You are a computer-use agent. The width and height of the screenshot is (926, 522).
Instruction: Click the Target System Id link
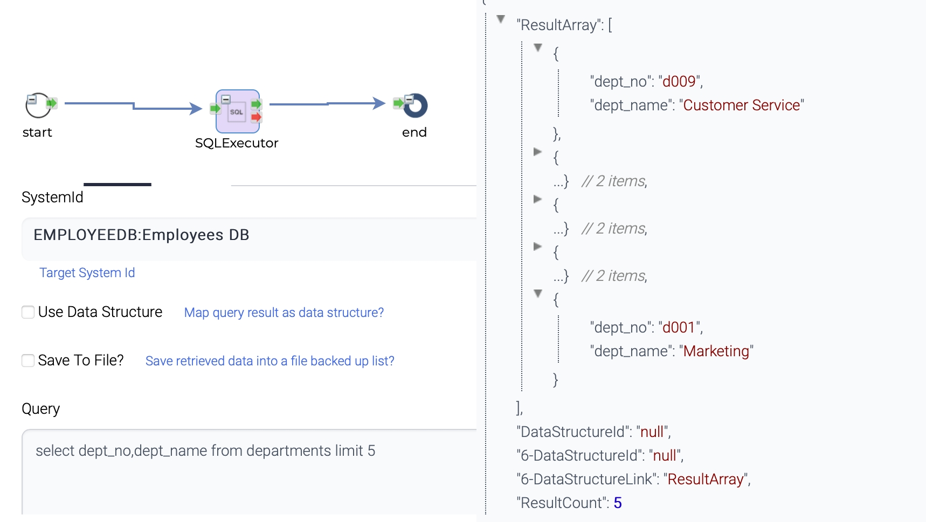87,273
